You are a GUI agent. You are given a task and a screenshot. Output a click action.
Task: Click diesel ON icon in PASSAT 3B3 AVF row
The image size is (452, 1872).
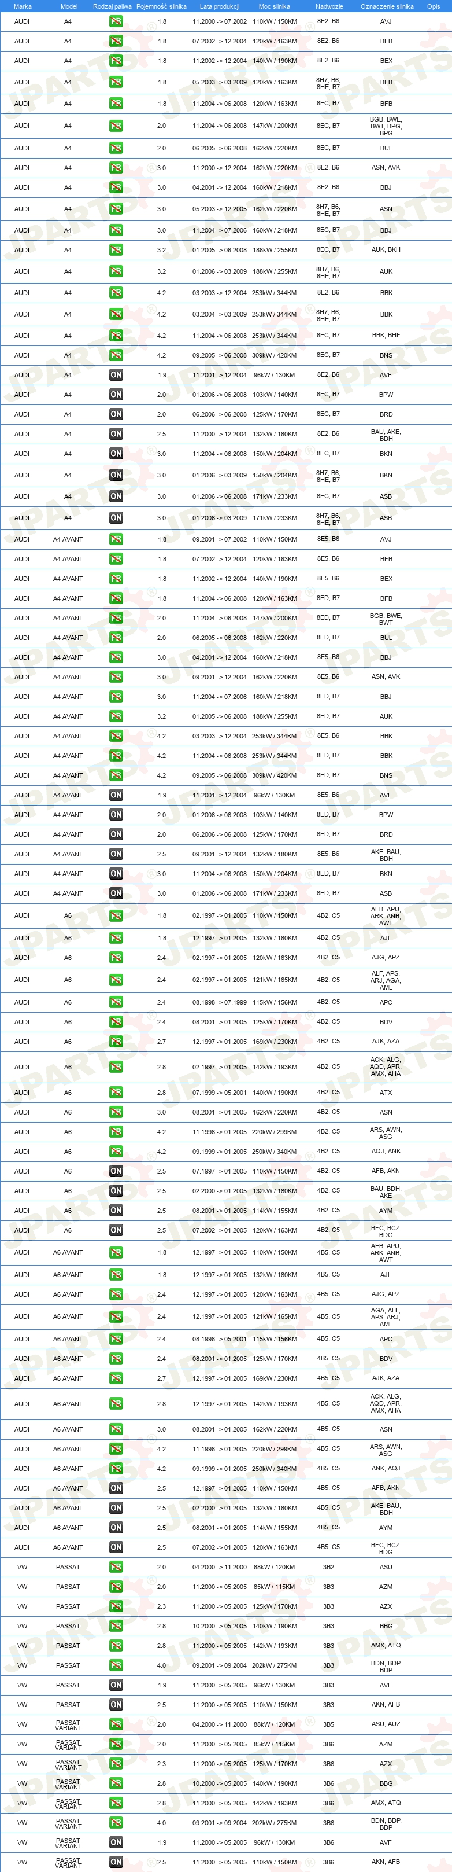116,1685
